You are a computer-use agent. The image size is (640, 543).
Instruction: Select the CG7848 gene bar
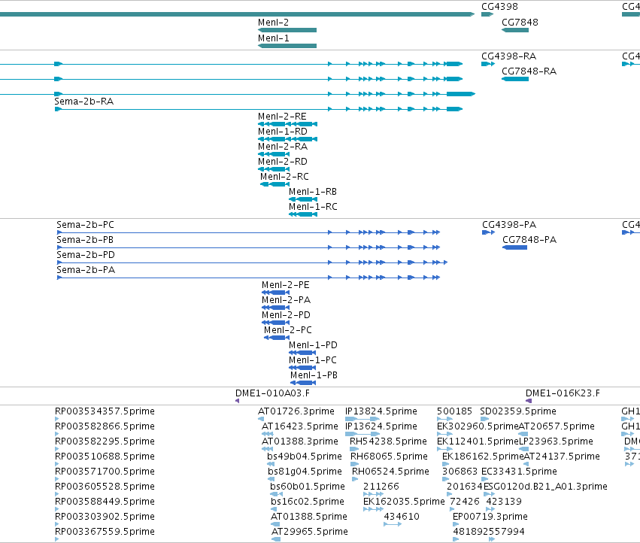point(515,30)
